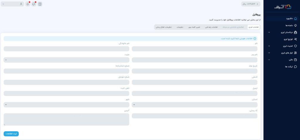300x140 pixels.
Task: Go to داشبورد home icon in sidebar
Action: pyautogui.click(x=295, y=18)
